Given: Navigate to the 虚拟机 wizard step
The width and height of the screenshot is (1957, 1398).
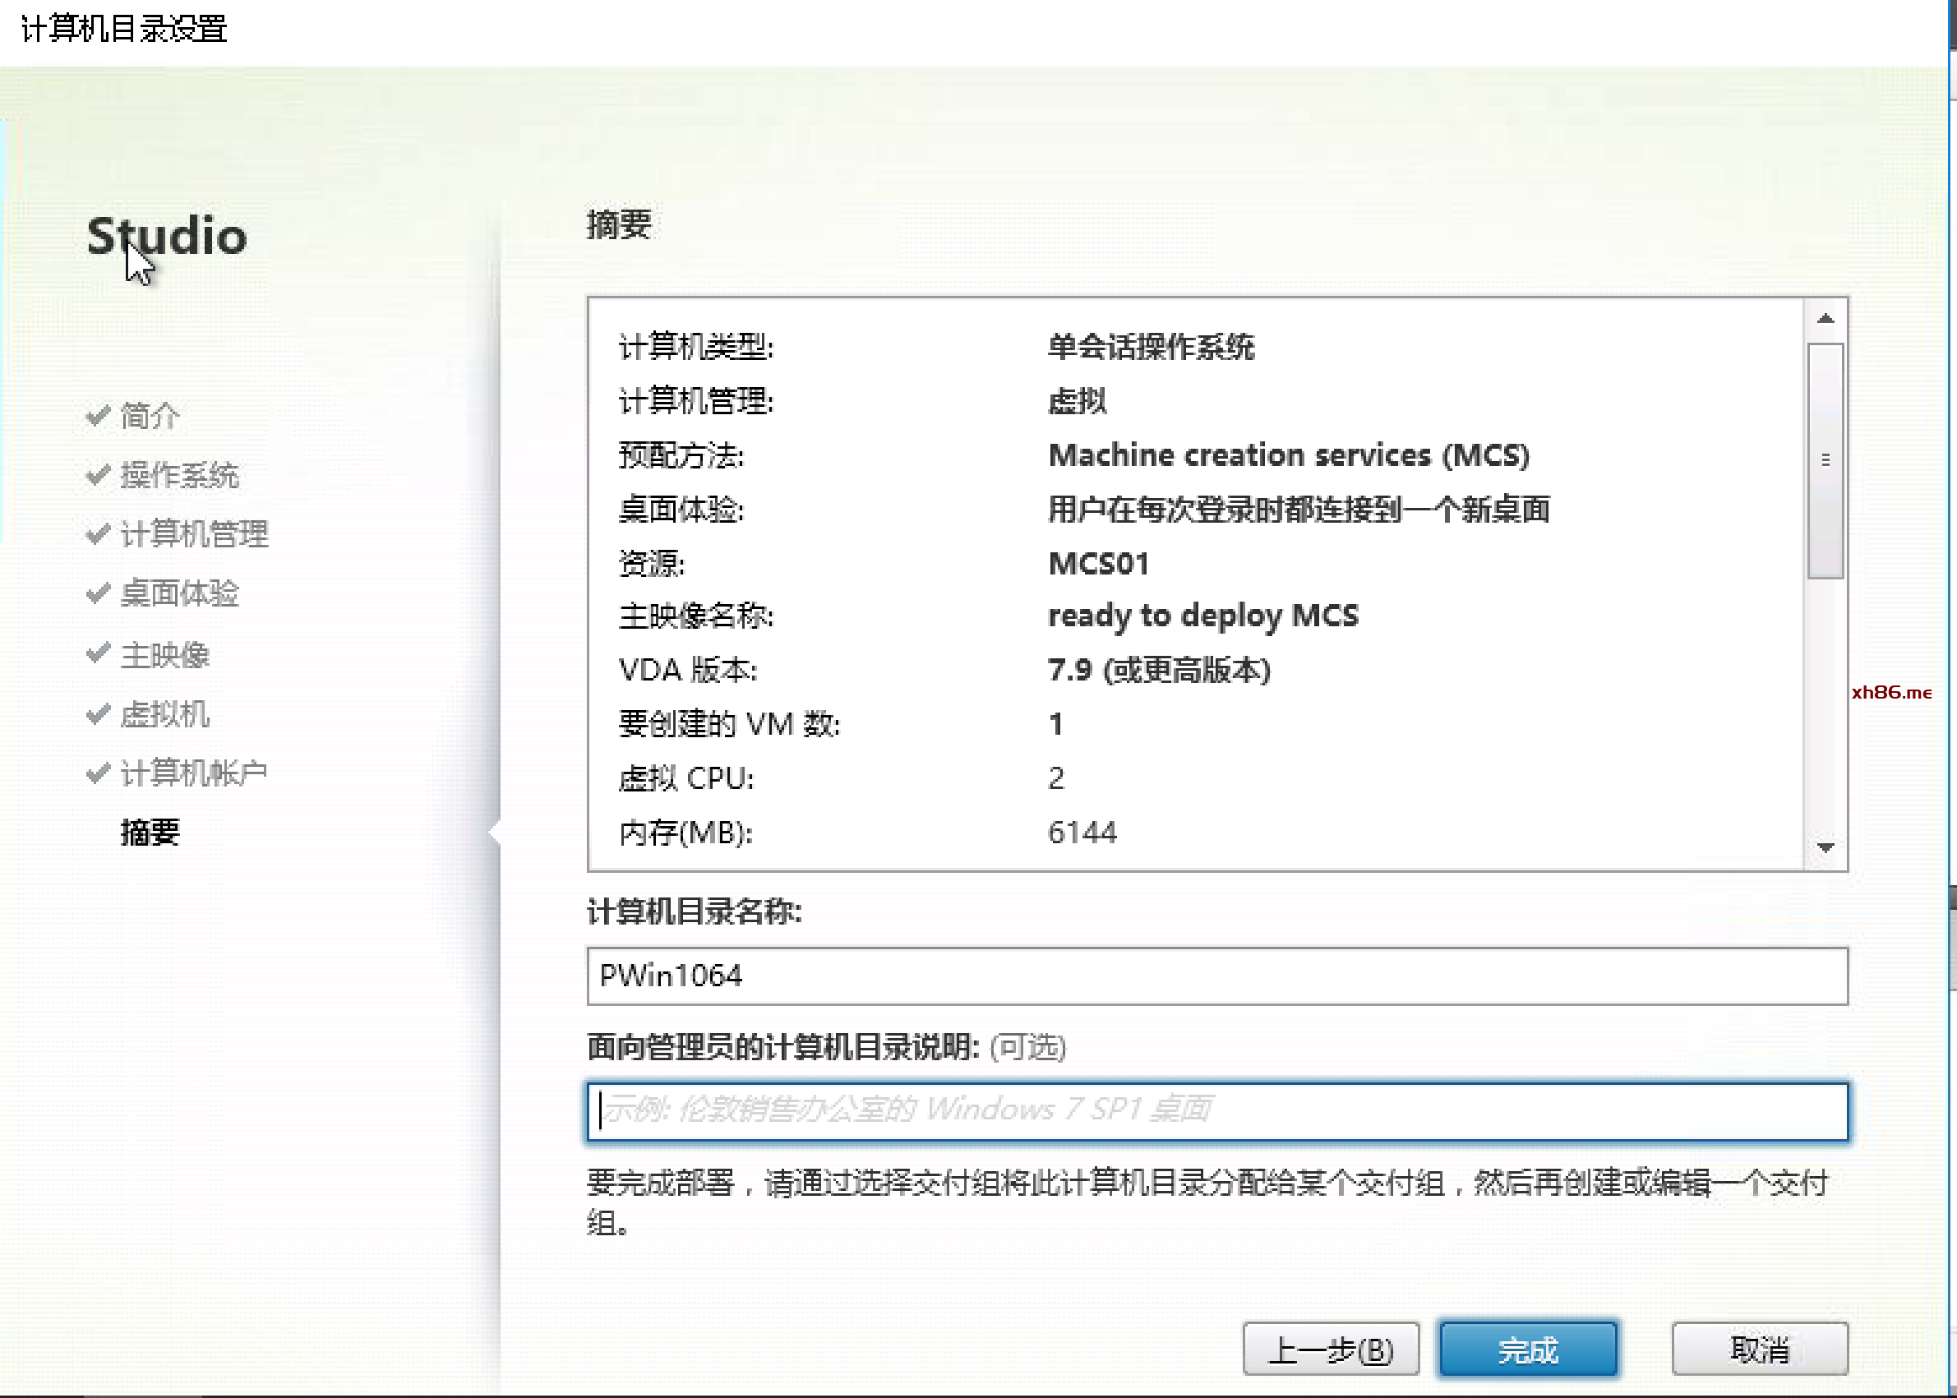Looking at the screenshot, I should click(164, 713).
